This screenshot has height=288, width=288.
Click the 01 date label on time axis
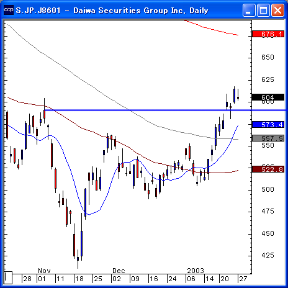pyautogui.click(x=42, y=279)
